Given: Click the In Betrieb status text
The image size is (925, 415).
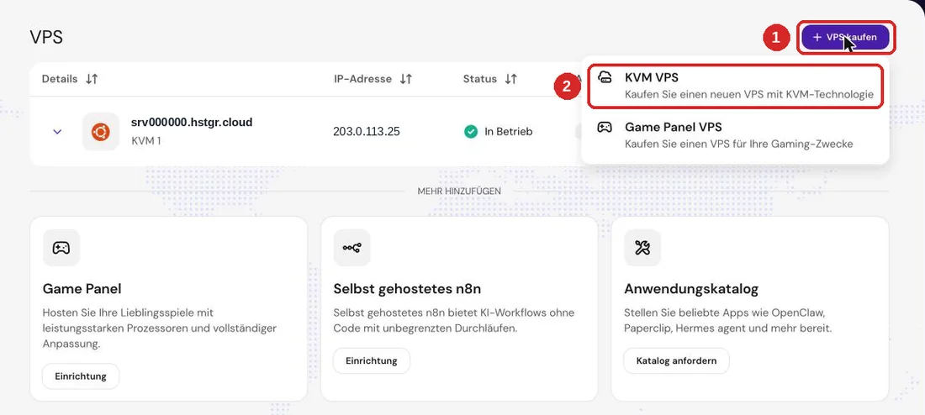Looking at the screenshot, I should click(509, 131).
